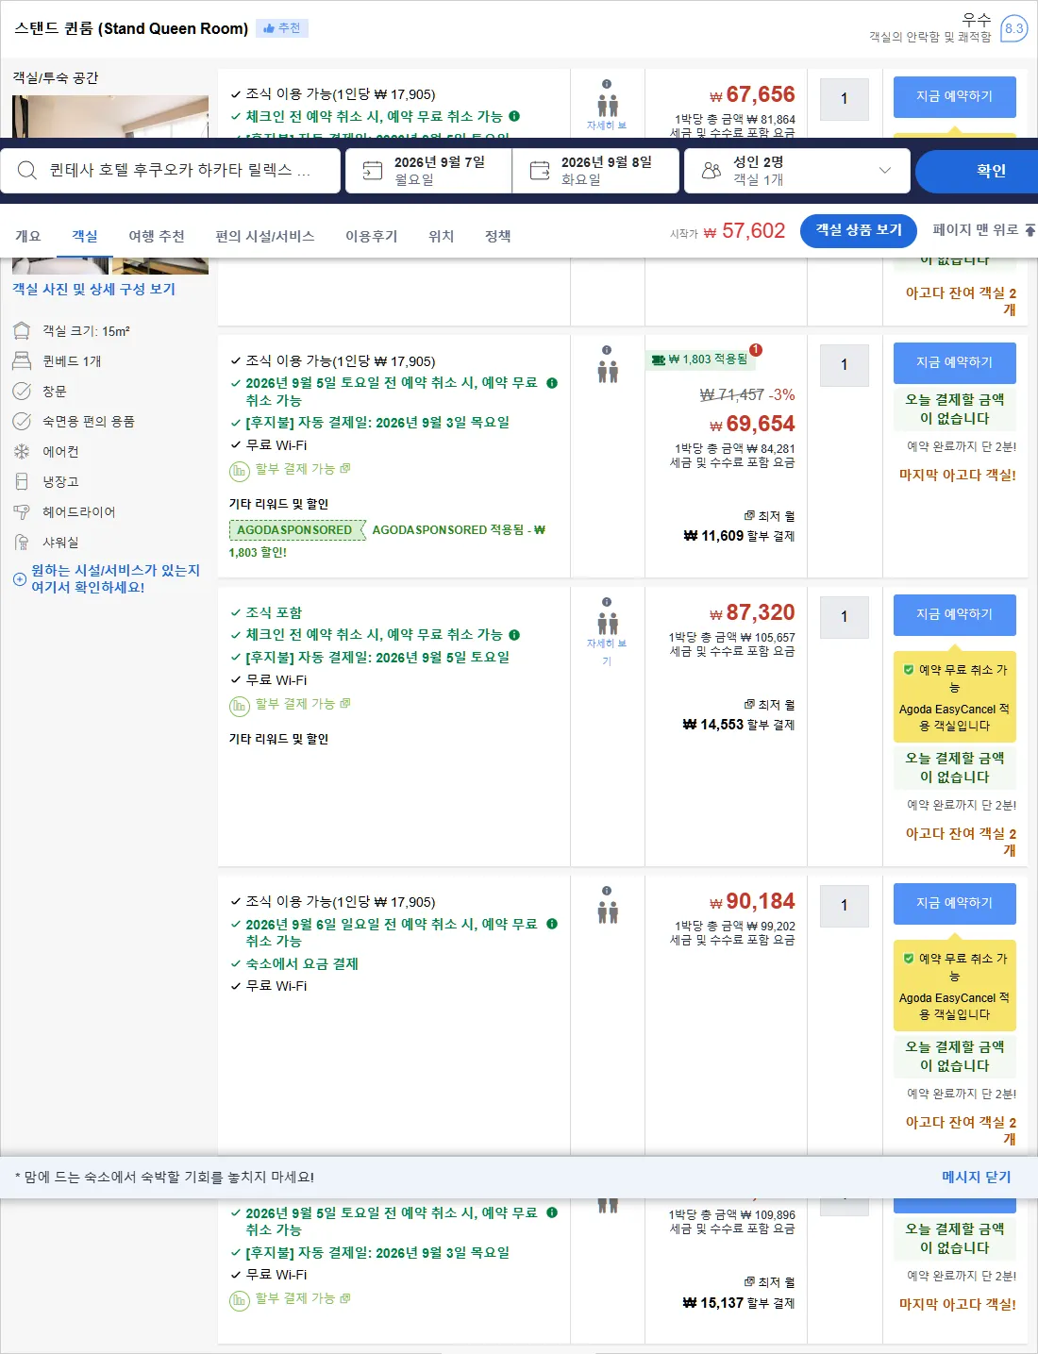Click the 숙면용 편의 용품 check icon
This screenshot has height=1354, width=1038.
click(22, 422)
